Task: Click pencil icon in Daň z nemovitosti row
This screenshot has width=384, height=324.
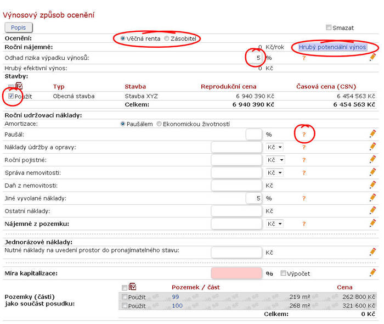Action: coord(372,185)
